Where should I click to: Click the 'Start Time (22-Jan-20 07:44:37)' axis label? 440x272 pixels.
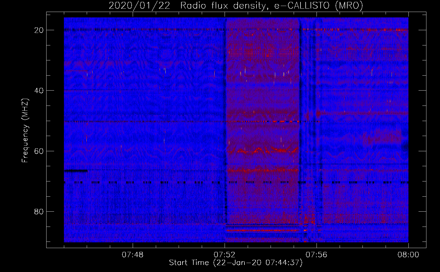236,263
